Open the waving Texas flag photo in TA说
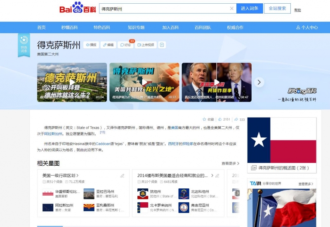 pos(282,208)
